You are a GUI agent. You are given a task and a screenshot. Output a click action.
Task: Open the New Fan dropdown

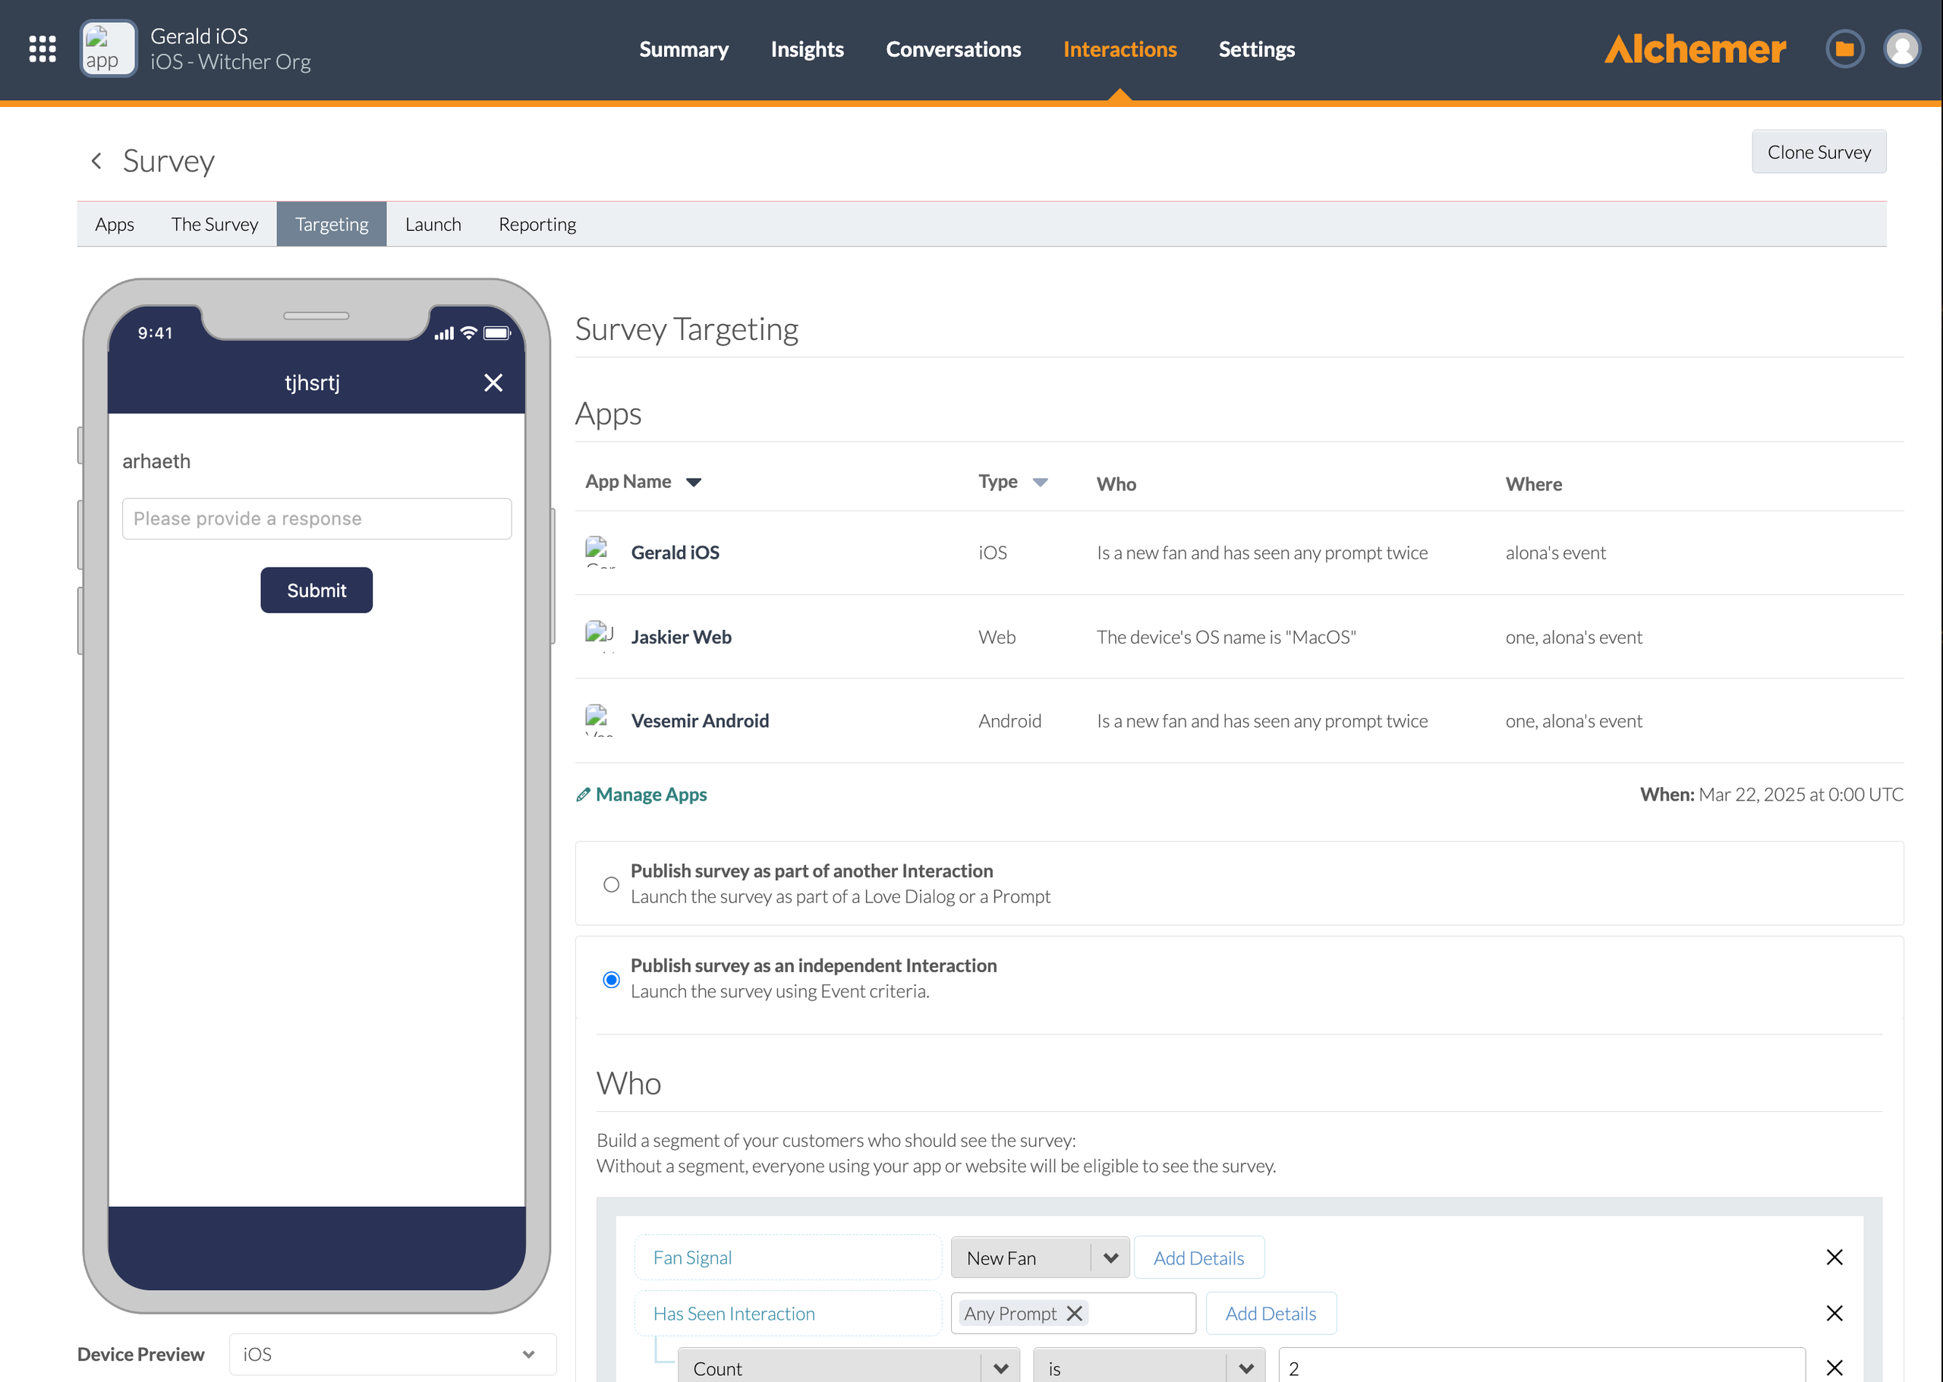1039,1258
